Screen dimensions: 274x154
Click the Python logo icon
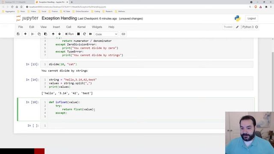(x=238, y=18)
